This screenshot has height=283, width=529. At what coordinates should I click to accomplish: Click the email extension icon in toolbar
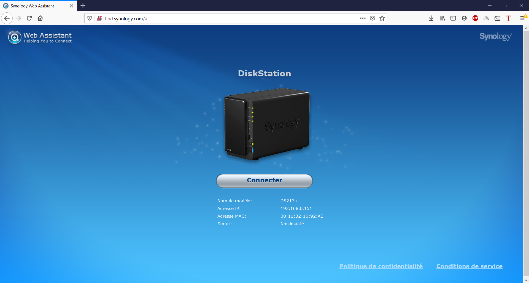(x=497, y=18)
